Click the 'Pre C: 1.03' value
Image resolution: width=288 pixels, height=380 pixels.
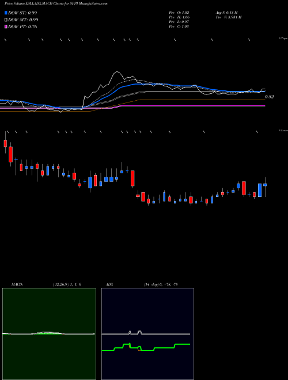(x=179, y=26)
